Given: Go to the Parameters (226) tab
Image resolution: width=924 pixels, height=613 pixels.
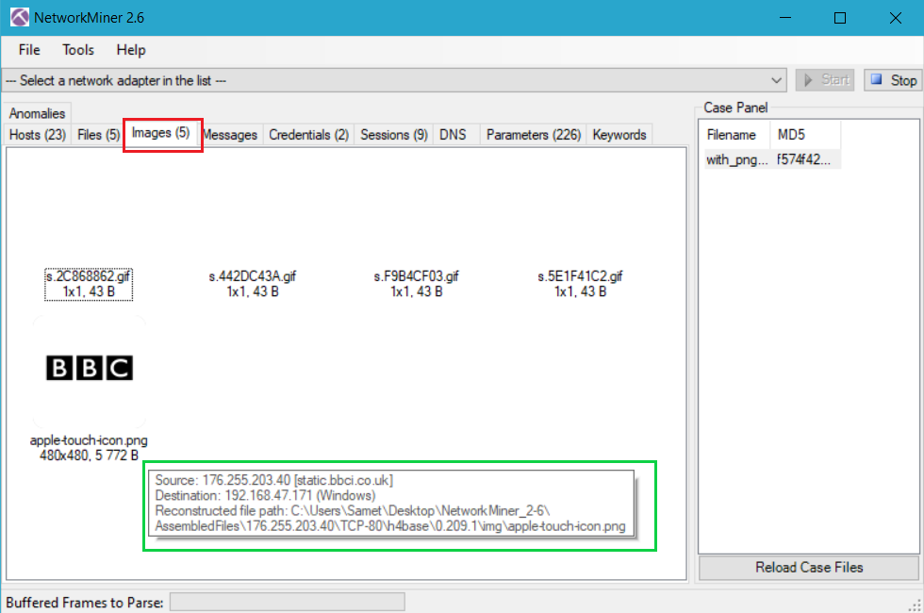Looking at the screenshot, I should point(534,135).
